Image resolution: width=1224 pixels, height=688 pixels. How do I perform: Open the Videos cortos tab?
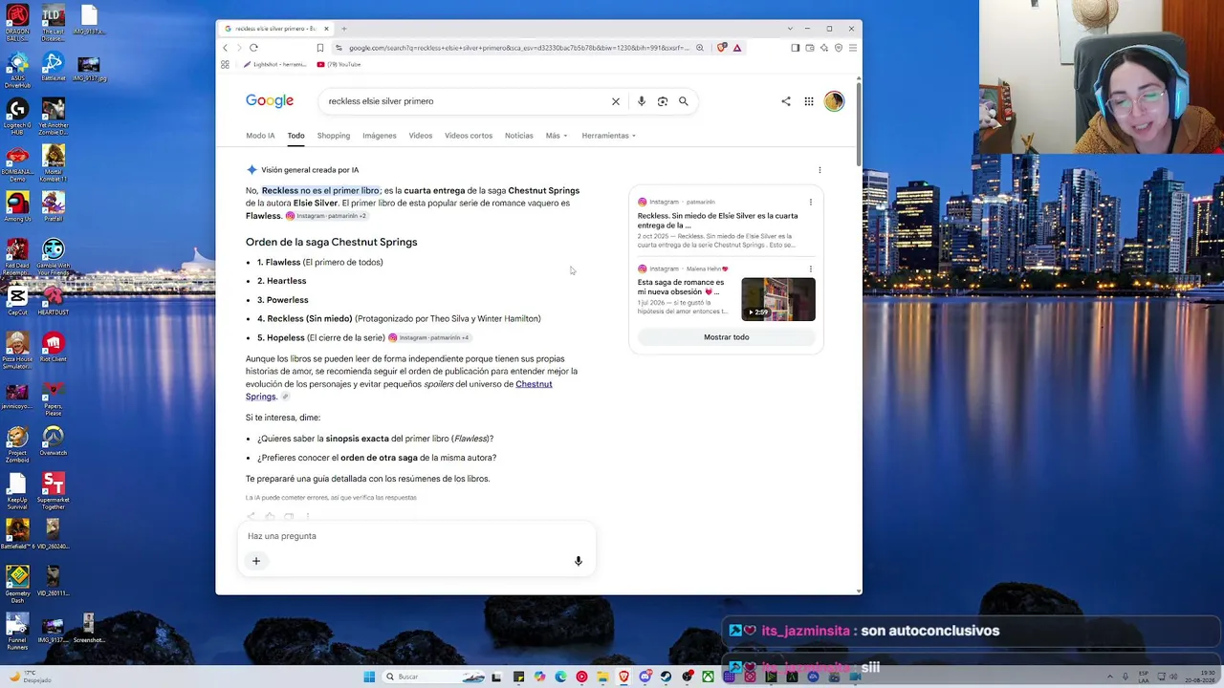(x=469, y=136)
